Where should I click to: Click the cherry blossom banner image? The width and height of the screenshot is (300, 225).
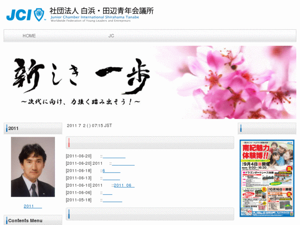[x=150, y=82]
